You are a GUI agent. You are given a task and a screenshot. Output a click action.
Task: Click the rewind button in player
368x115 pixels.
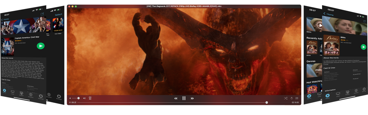[x=176, y=98]
